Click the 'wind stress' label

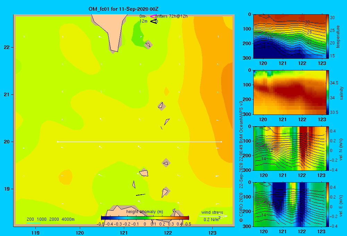(x=212, y=212)
